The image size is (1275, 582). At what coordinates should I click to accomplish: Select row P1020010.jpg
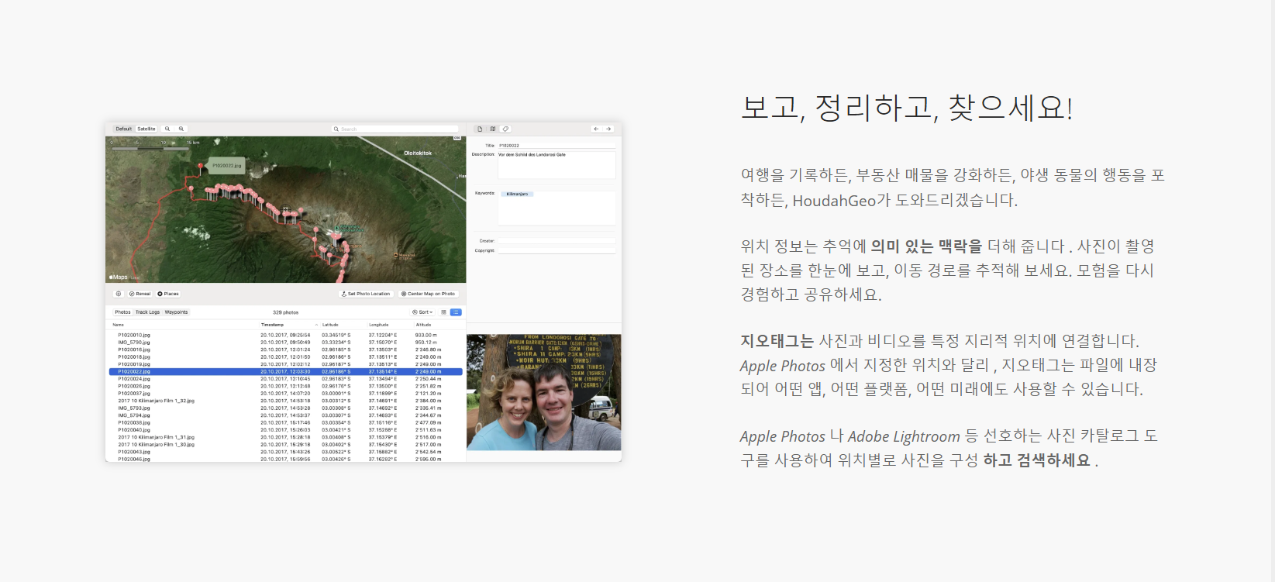pyautogui.click(x=286, y=336)
